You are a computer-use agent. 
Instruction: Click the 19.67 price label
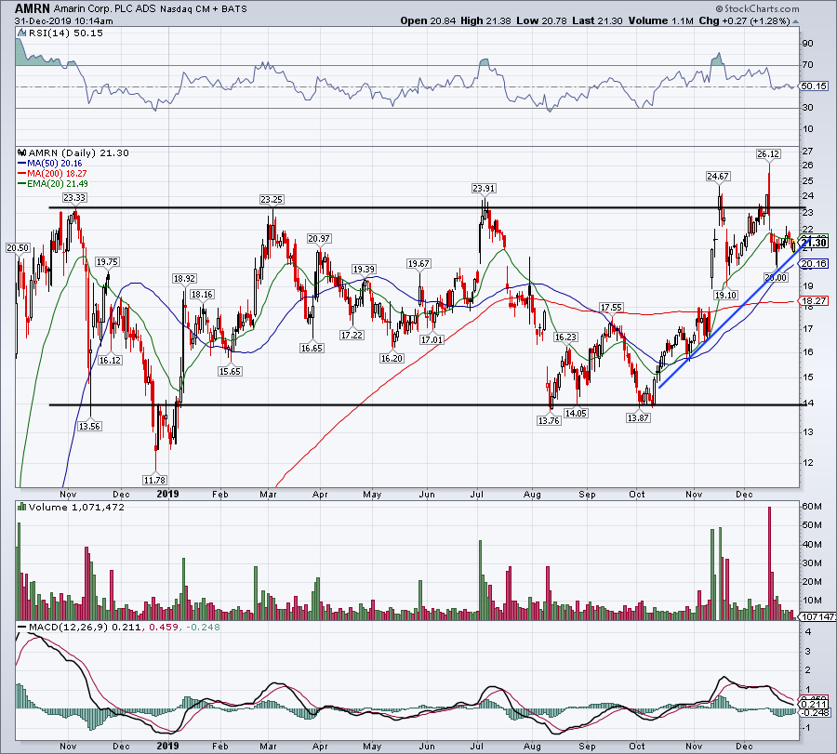tap(418, 263)
